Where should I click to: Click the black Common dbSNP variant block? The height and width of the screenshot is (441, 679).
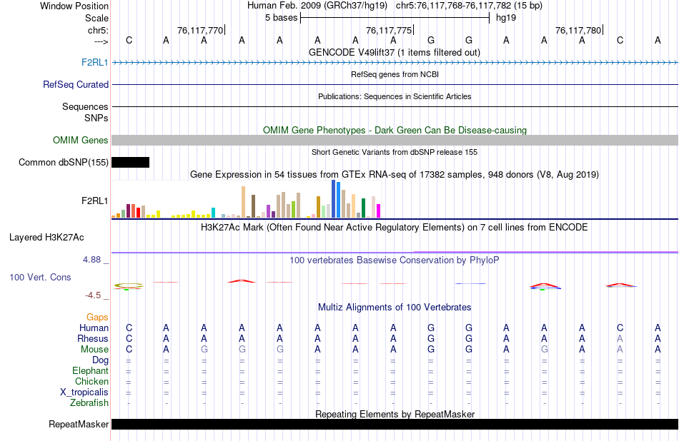tap(130, 162)
